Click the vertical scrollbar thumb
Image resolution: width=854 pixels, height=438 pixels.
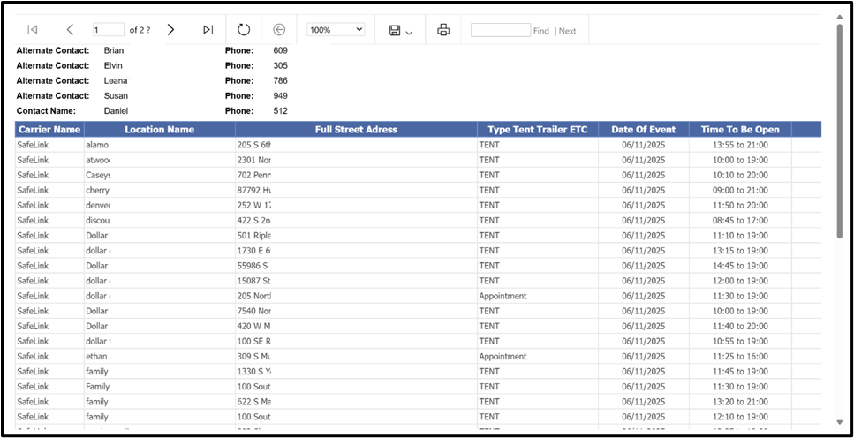pos(839,131)
